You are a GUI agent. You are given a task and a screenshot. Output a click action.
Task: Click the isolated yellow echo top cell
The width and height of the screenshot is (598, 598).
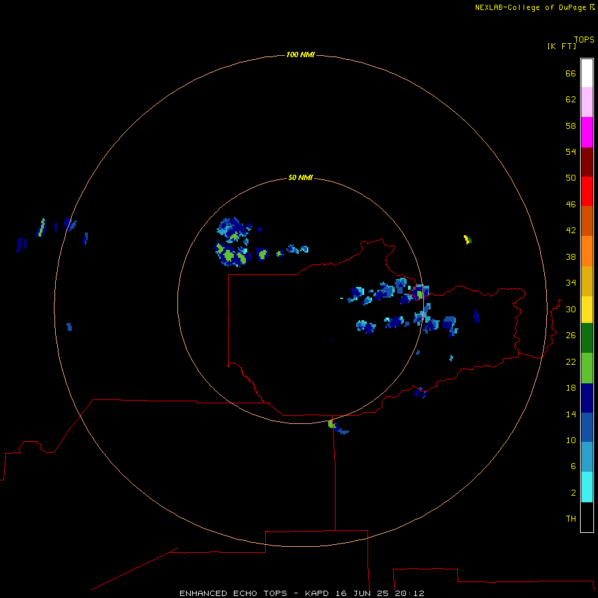467,239
